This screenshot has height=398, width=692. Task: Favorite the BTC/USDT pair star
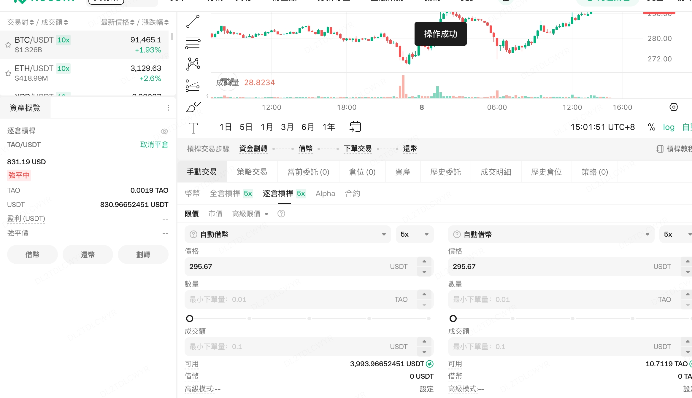[x=8, y=45]
